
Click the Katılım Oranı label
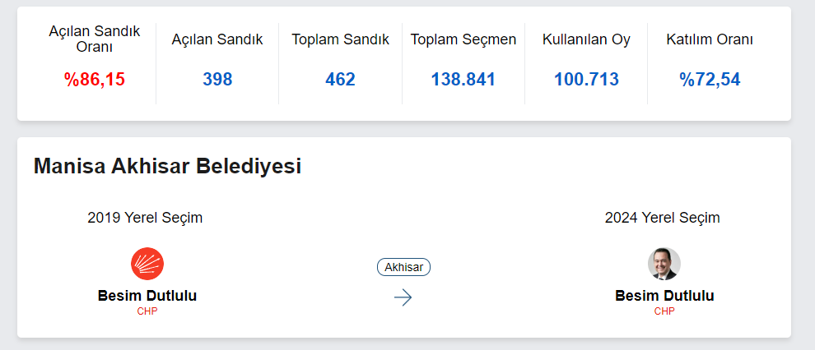[710, 39]
